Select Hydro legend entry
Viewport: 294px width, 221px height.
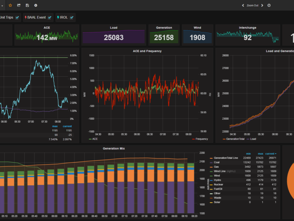(217, 180)
